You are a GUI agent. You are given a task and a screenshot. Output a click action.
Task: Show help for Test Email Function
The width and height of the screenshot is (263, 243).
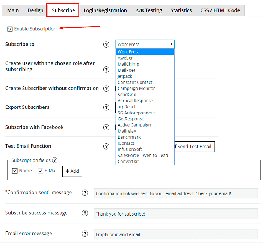coord(106,146)
